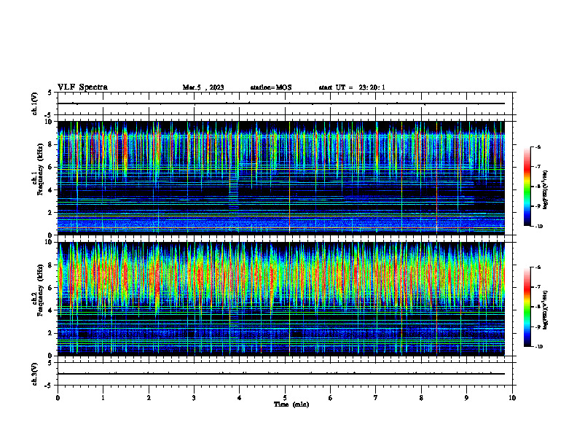Screen dimensions: 577x446
Task: Click the ch.2 spectrogram color scale bar
Action: tap(527, 307)
